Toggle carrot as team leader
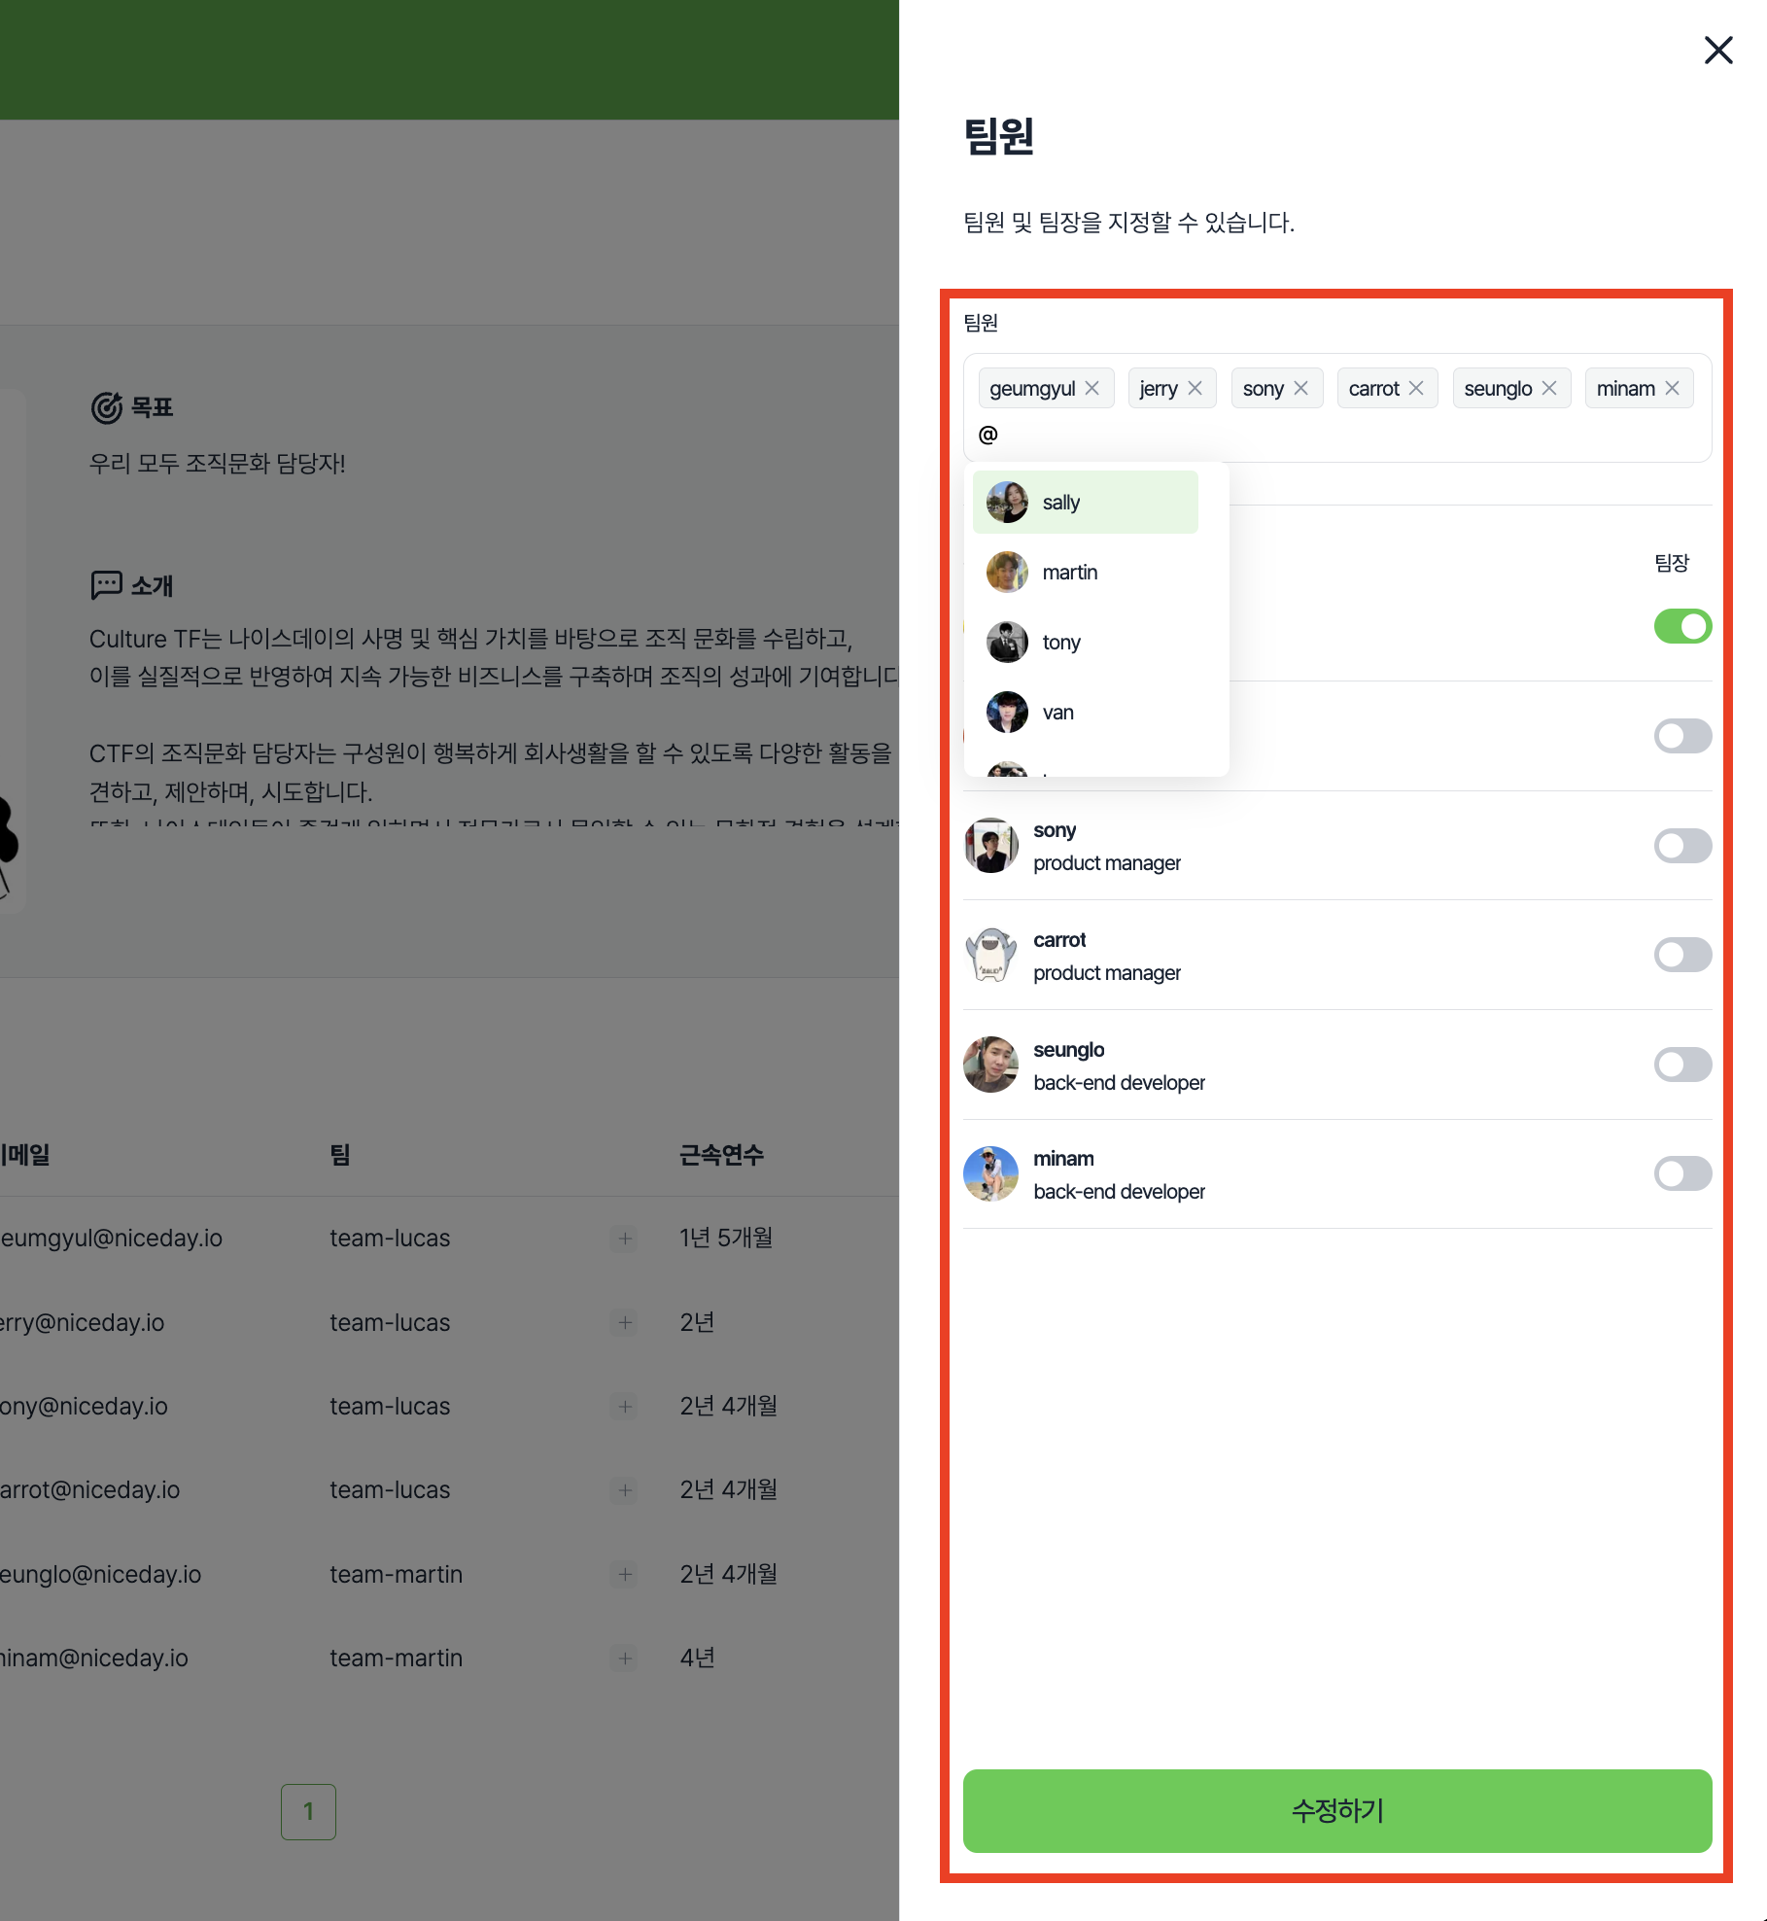 pos(1682,955)
